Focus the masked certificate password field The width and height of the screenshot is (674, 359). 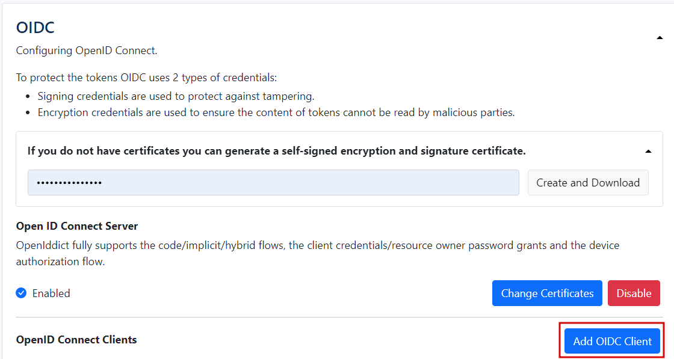point(273,183)
